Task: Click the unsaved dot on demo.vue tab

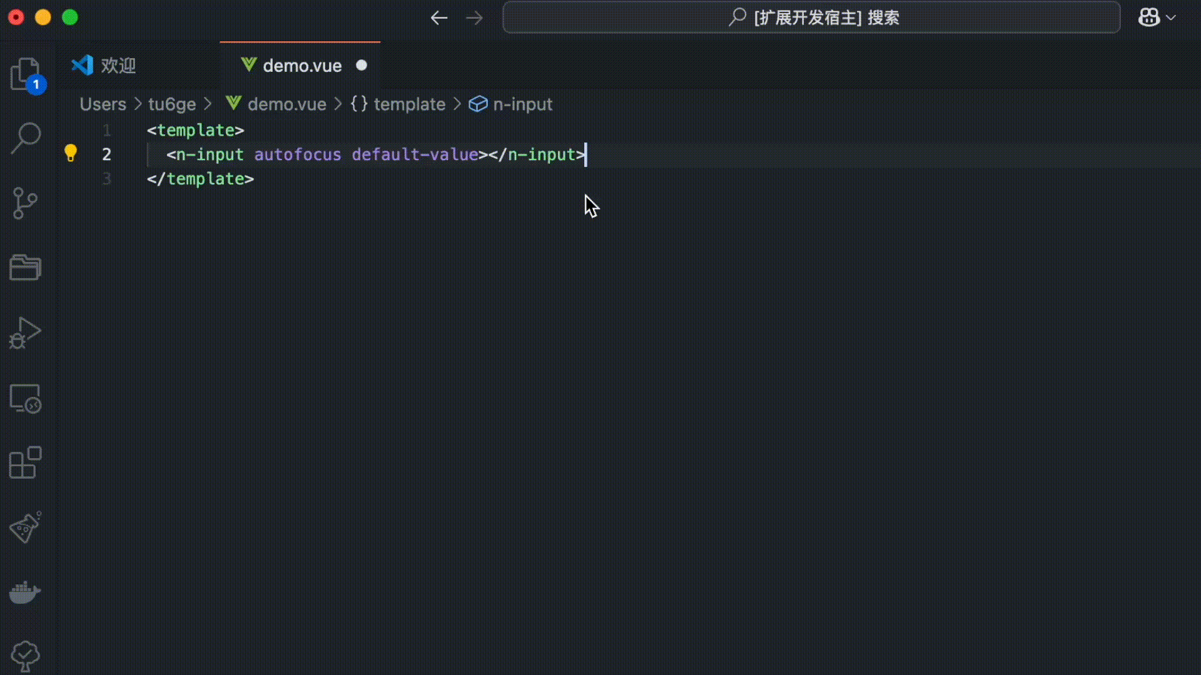Action: [x=362, y=65]
